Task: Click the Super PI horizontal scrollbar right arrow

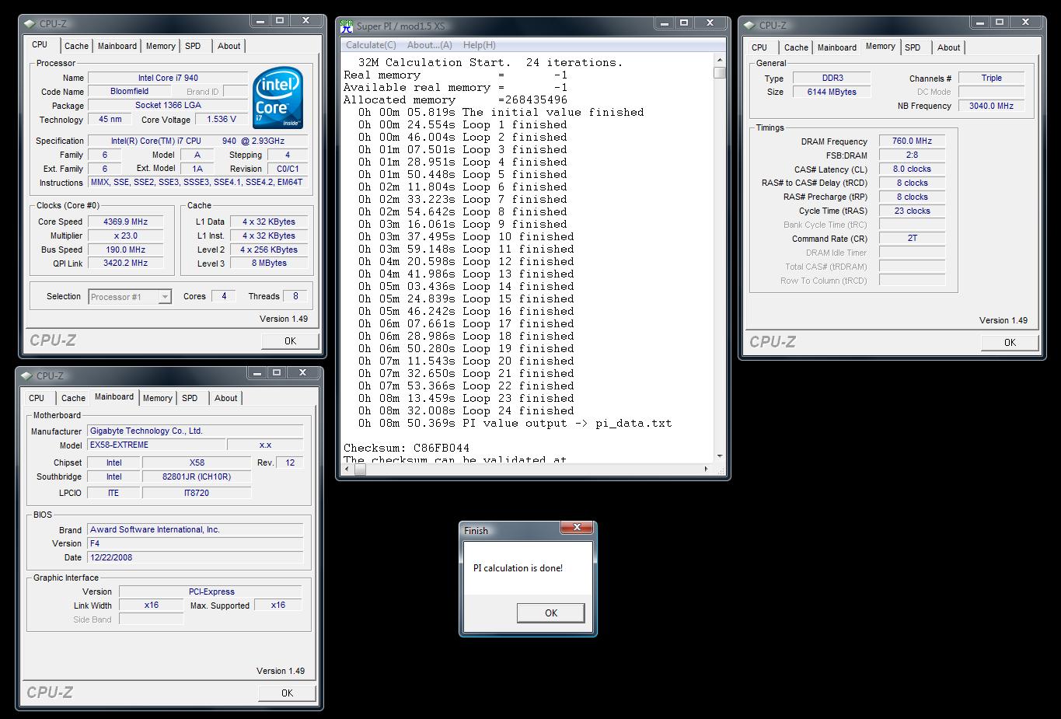Action: click(706, 469)
